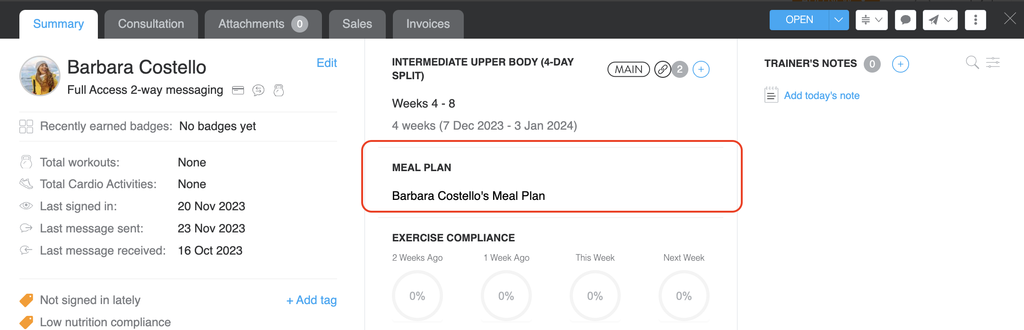Click the search icon in Trainer's Notes
Viewport: 1024px width, 330px height.
point(972,63)
